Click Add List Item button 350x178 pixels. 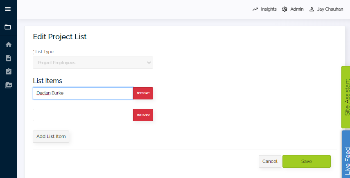pyautogui.click(x=51, y=137)
